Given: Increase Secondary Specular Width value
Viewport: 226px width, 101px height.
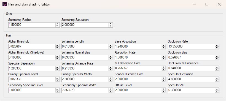Looking at the screenshot, I should (x=111, y=89).
